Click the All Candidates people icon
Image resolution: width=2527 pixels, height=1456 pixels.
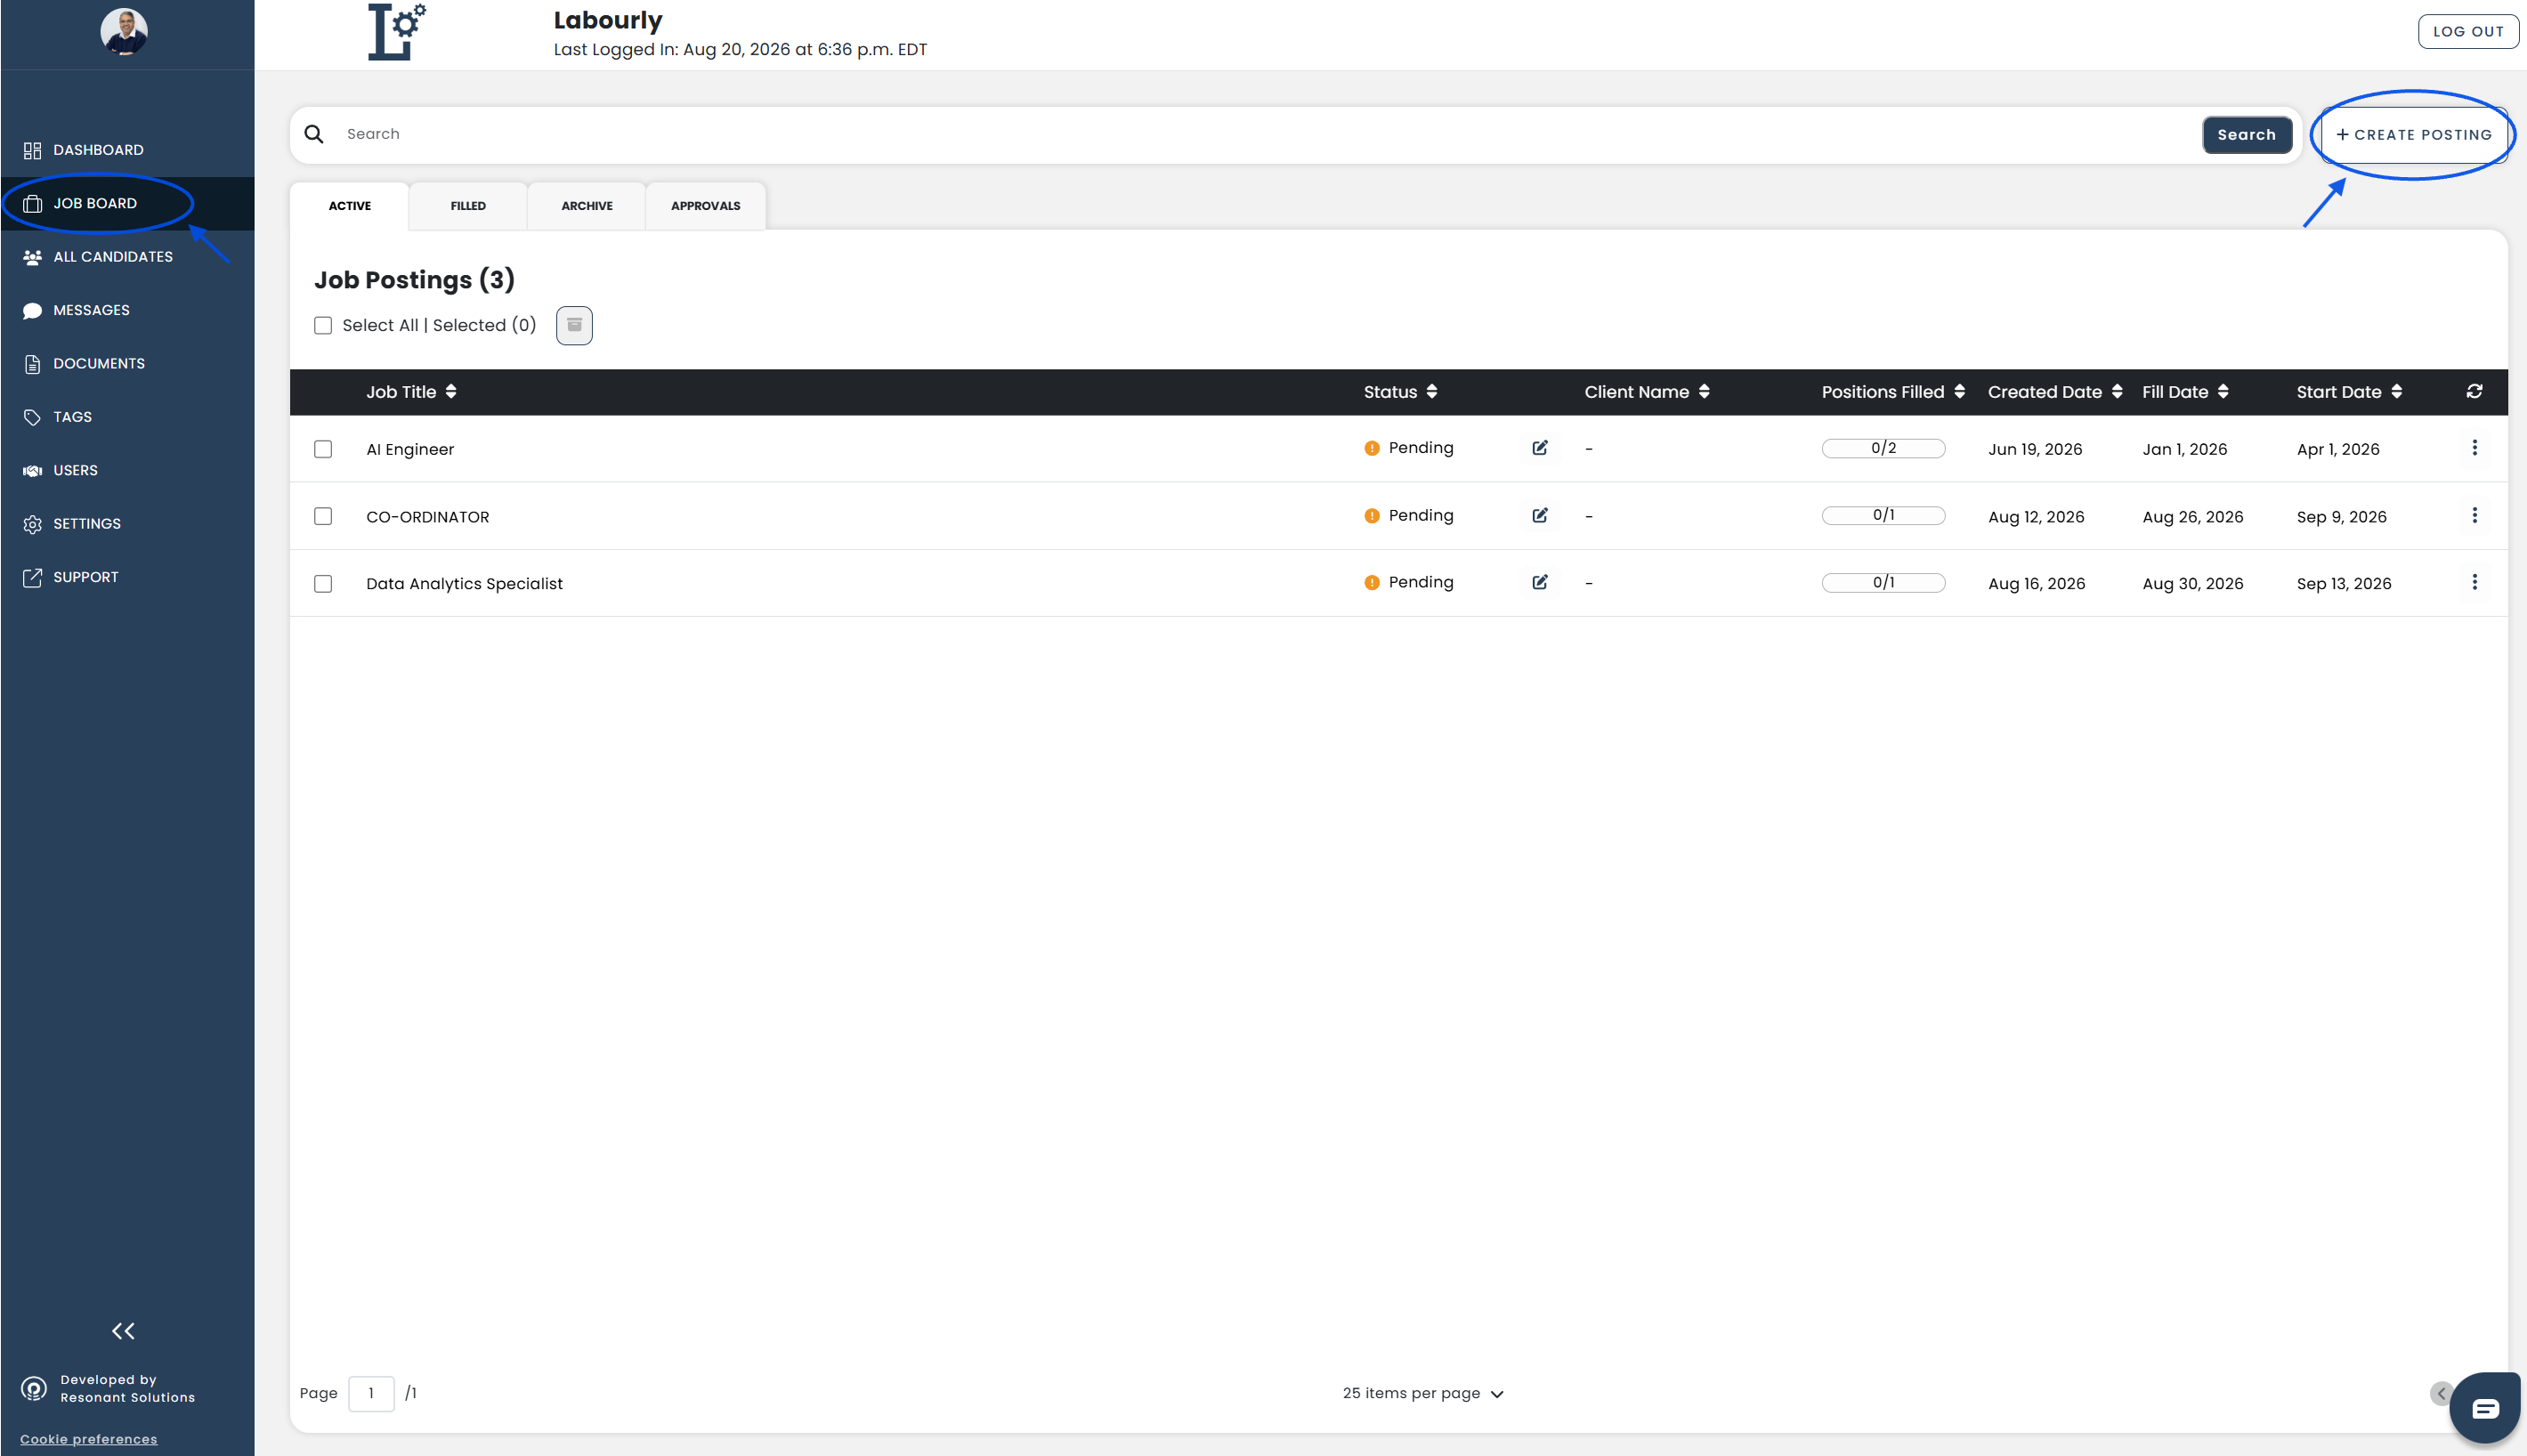click(32, 257)
